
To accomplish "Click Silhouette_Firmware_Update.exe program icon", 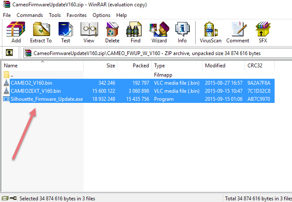I will click(6, 99).
